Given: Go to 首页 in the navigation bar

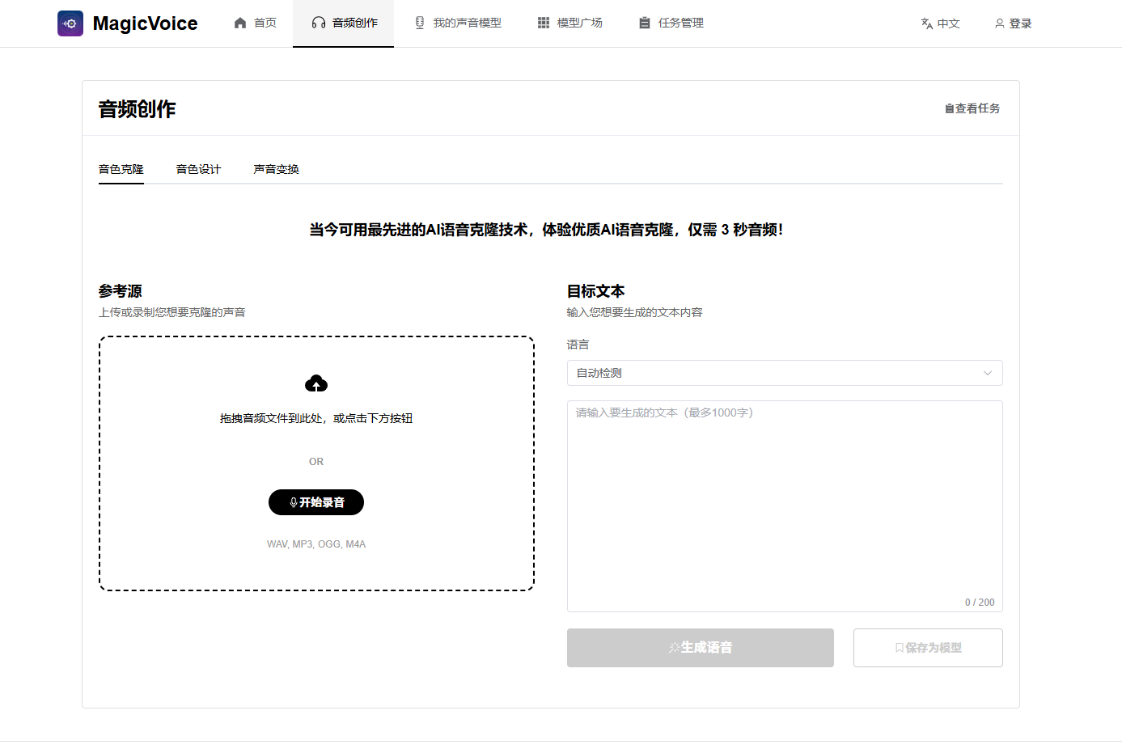Looking at the screenshot, I should pos(254,23).
